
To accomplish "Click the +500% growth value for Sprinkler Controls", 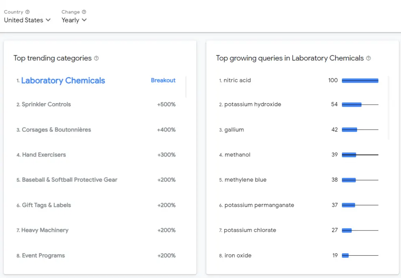I will click(x=166, y=104).
